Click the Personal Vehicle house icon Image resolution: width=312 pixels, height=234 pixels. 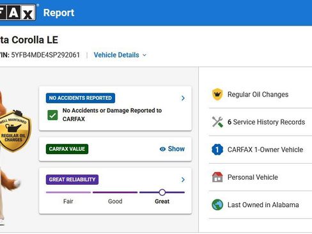[217, 177]
